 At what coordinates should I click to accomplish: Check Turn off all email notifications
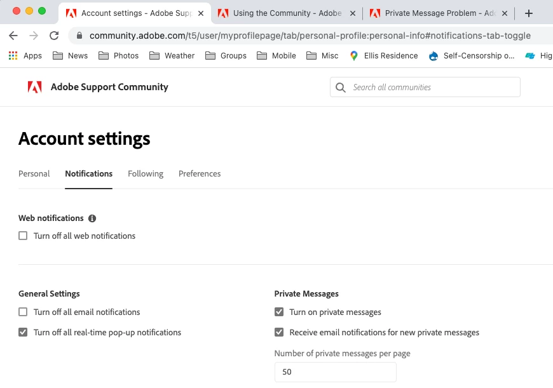pos(23,312)
